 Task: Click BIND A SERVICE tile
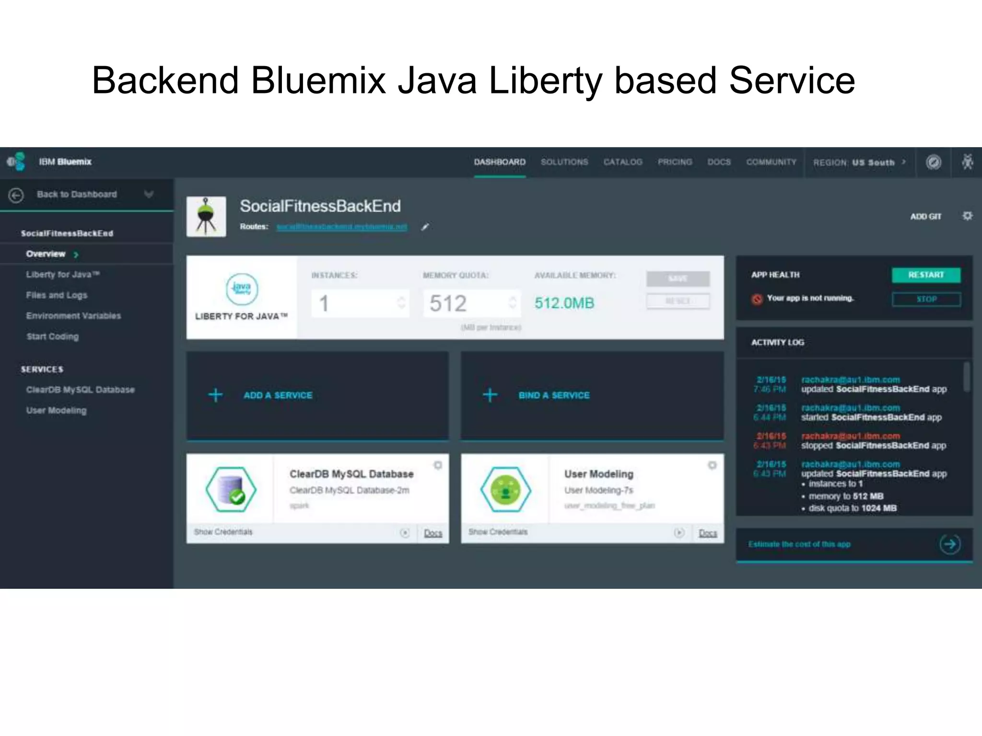pos(592,396)
